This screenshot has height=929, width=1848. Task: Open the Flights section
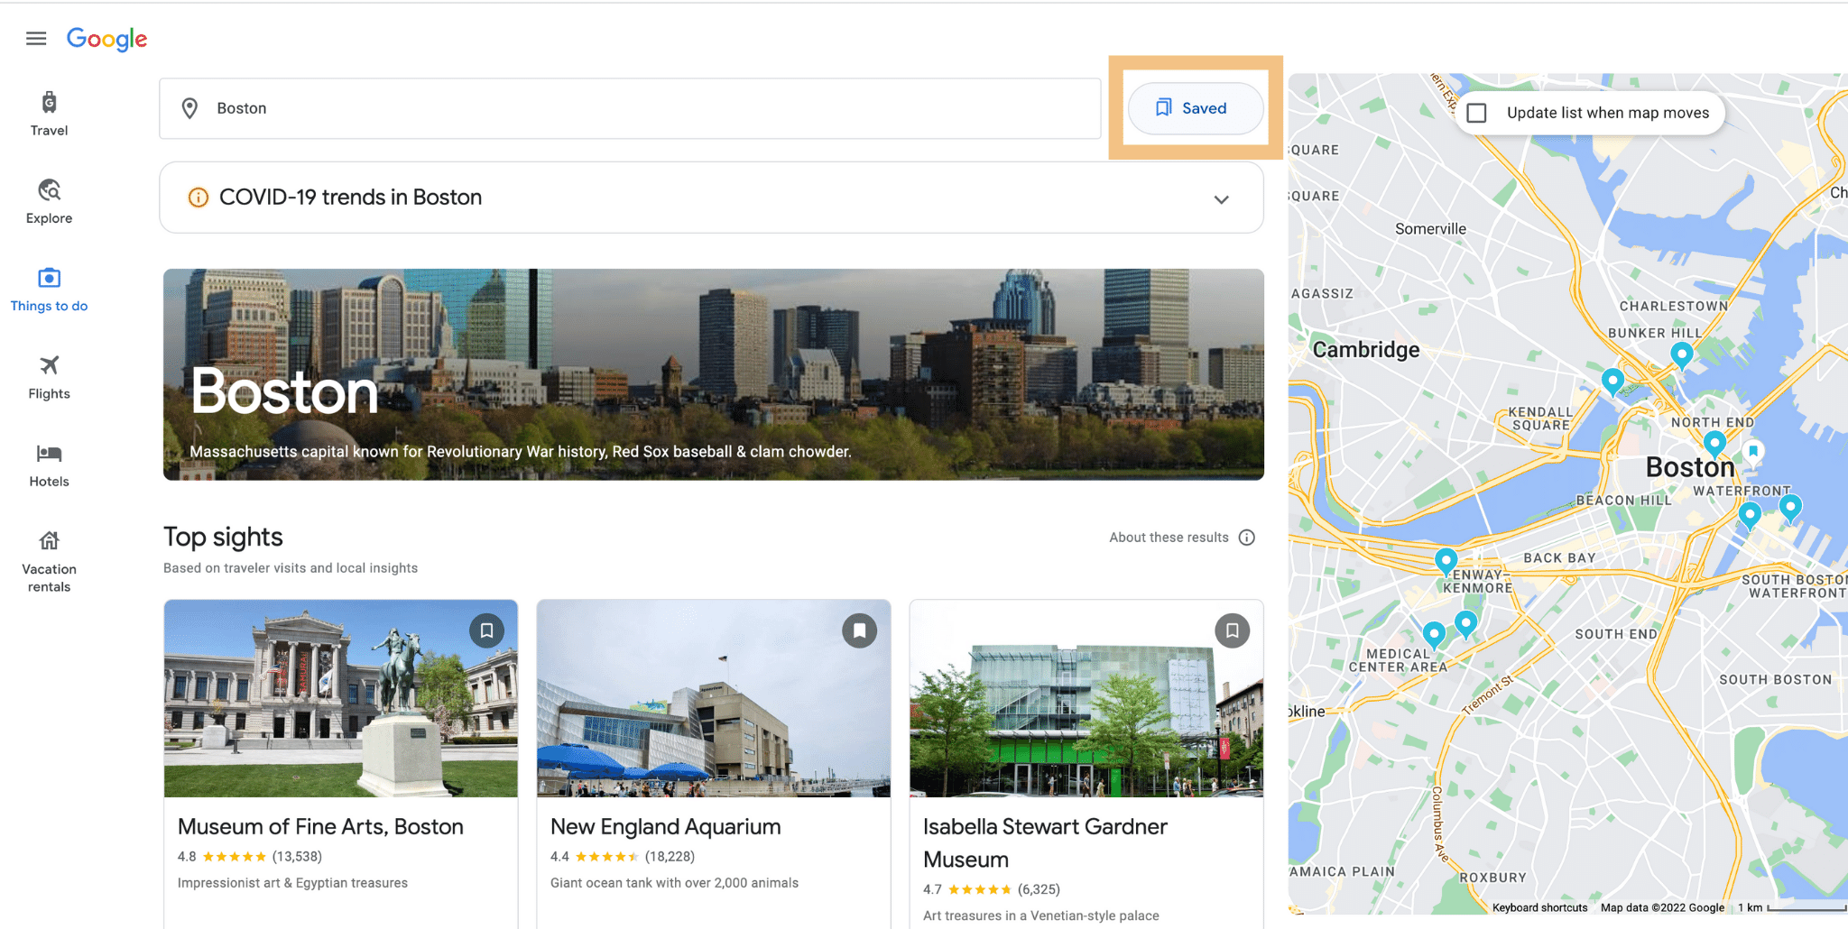pos(49,376)
